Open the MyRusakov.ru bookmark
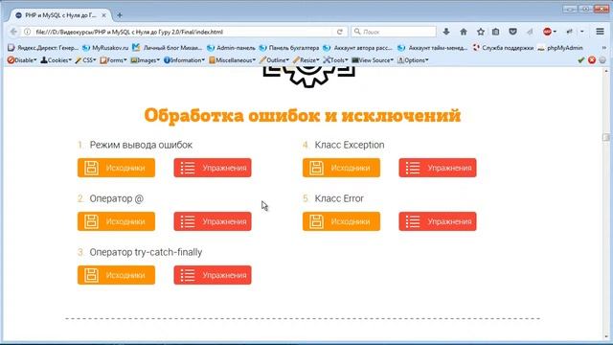This screenshot has height=345, width=613. pos(105,48)
